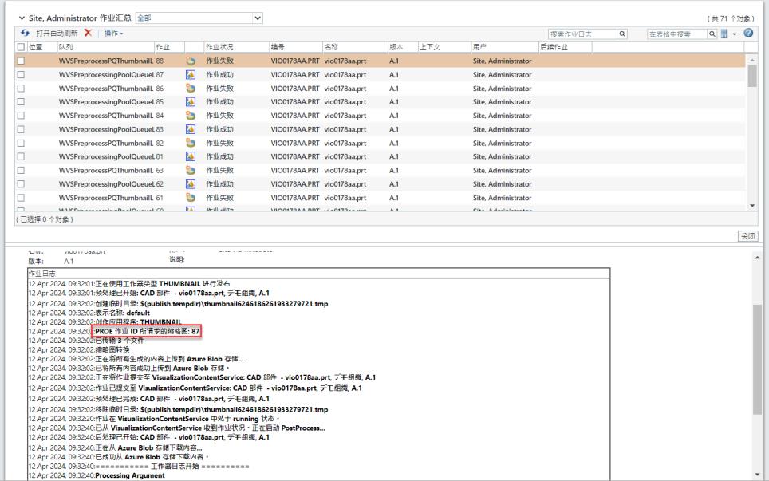Click VIO0178AA.PRT number in job 61 row

(295, 198)
